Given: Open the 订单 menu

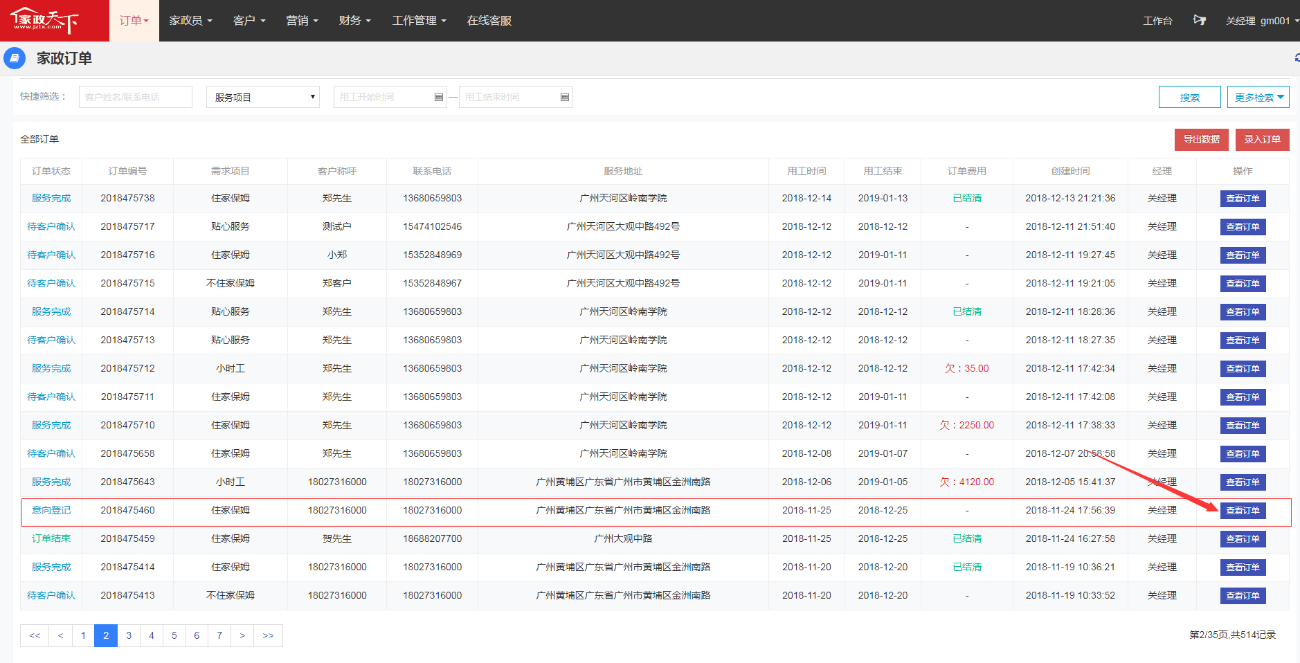Looking at the screenshot, I should click(x=134, y=21).
